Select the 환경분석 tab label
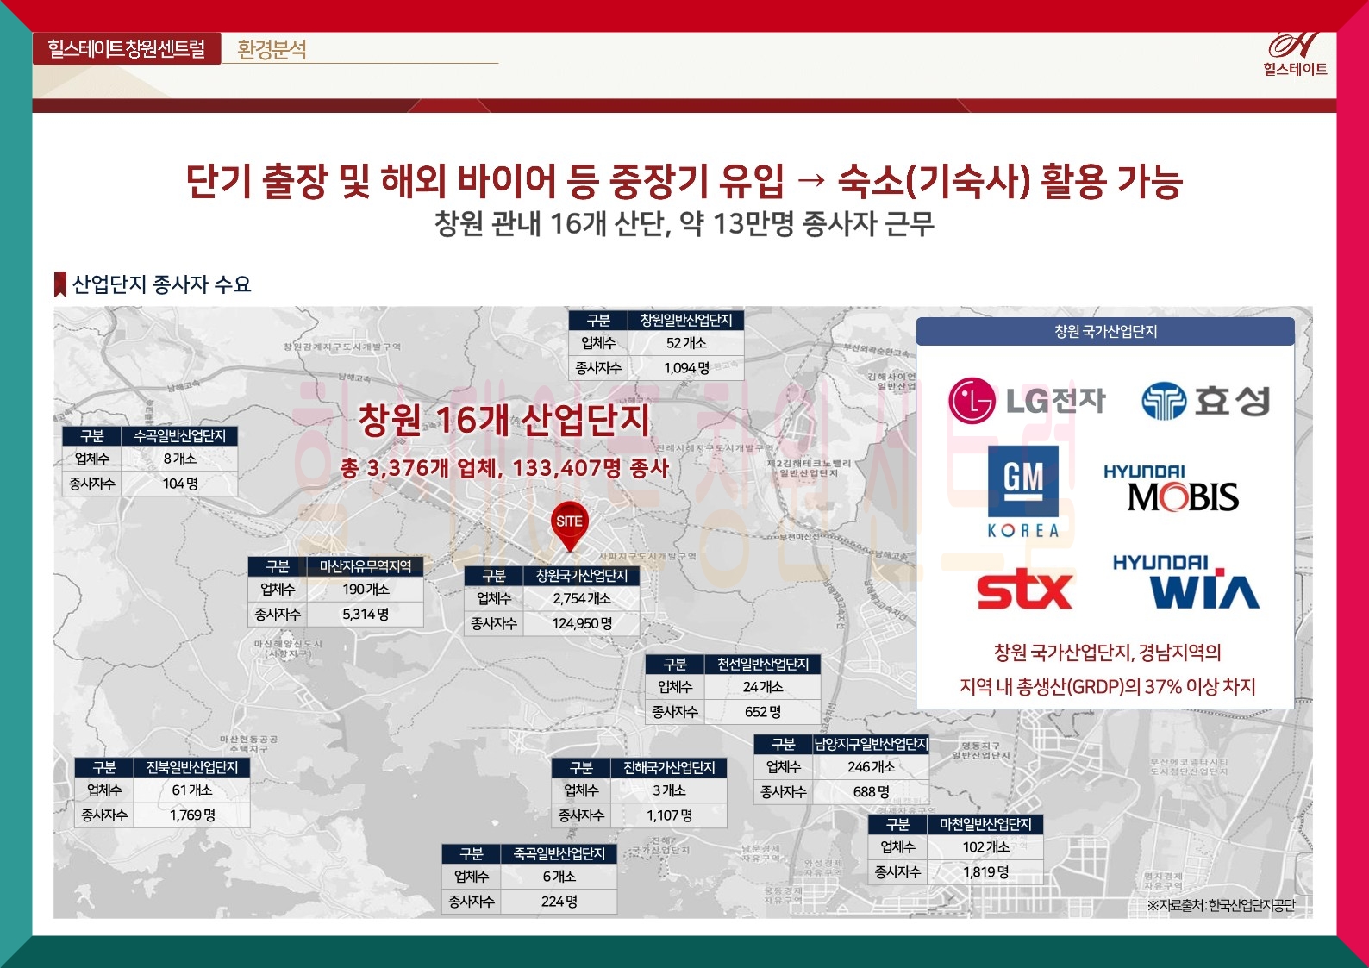Image resolution: width=1369 pixels, height=968 pixels. [x=272, y=49]
